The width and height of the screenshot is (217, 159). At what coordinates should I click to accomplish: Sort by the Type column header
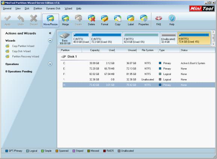point(169,50)
